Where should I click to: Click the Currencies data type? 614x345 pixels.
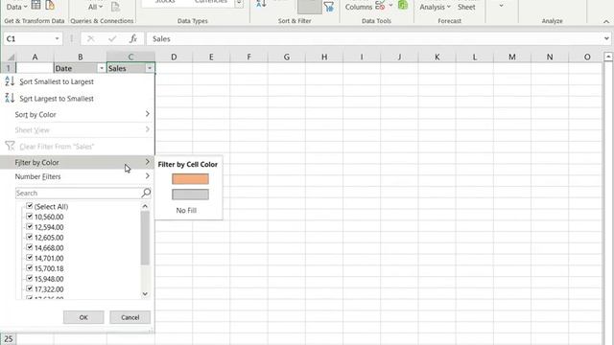(211, 2)
